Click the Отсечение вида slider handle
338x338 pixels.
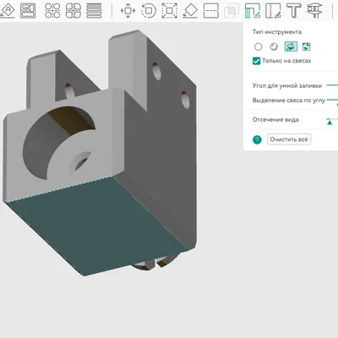coord(330,122)
